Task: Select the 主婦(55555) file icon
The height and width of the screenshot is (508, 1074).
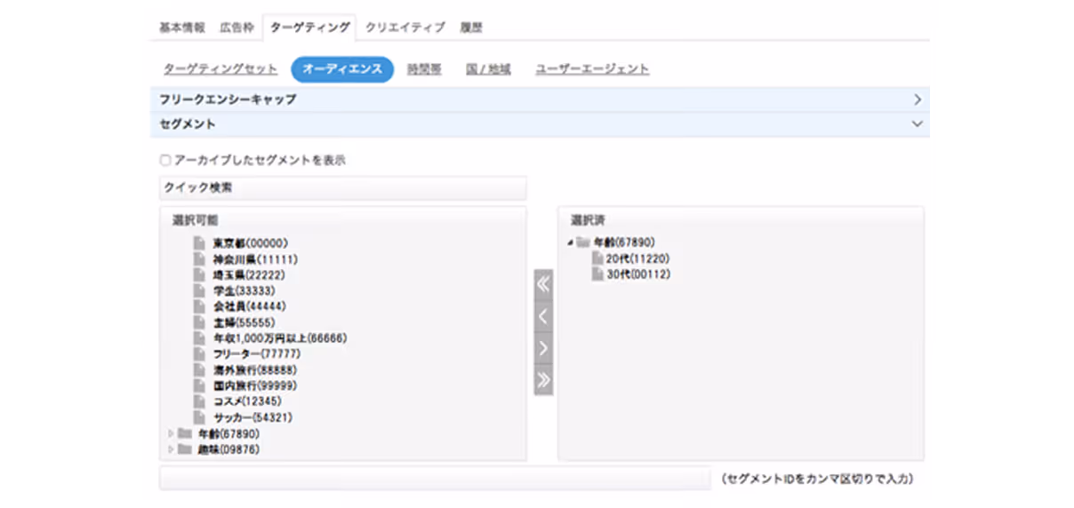Action: pyautogui.click(x=200, y=322)
